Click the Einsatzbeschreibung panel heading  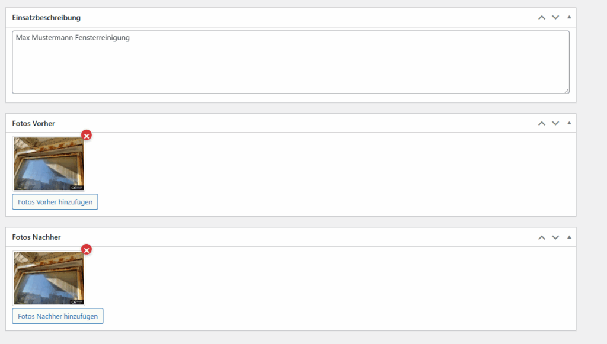(46, 18)
